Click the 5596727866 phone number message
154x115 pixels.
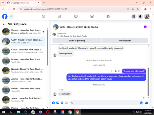point(65,94)
